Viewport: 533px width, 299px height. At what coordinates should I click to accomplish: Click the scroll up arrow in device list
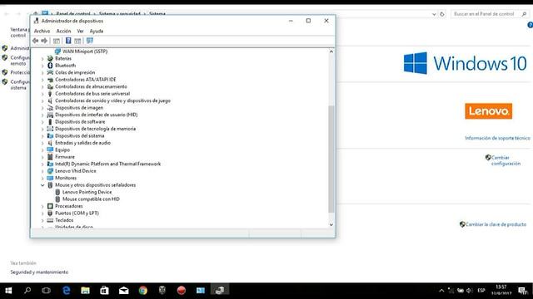pyautogui.click(x=331, y=51)
